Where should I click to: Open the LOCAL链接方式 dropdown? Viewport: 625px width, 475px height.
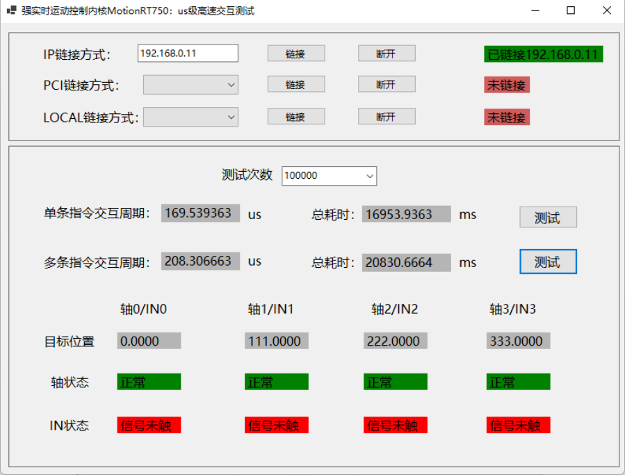pos(190,117)
